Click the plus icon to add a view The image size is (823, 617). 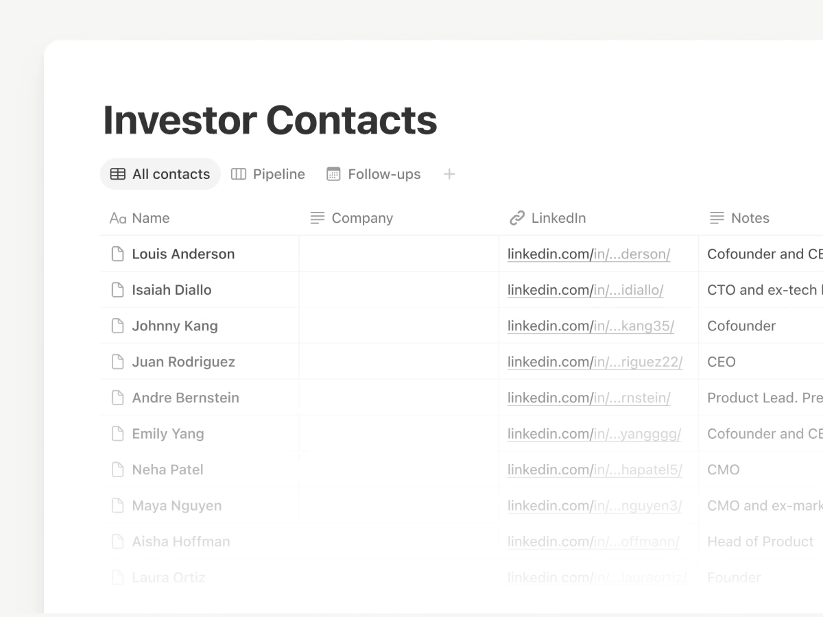449,174
